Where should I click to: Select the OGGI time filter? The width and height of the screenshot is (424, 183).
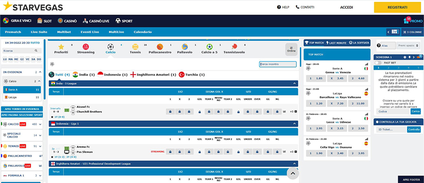pyautogui.click(x=17, y=42)
